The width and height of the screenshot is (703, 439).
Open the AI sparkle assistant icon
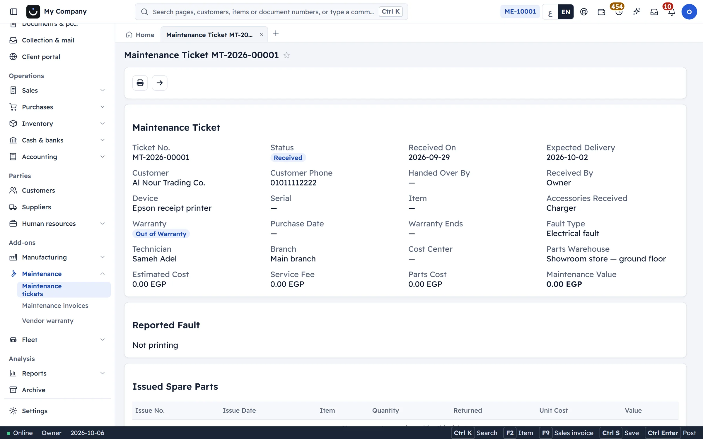637,12
